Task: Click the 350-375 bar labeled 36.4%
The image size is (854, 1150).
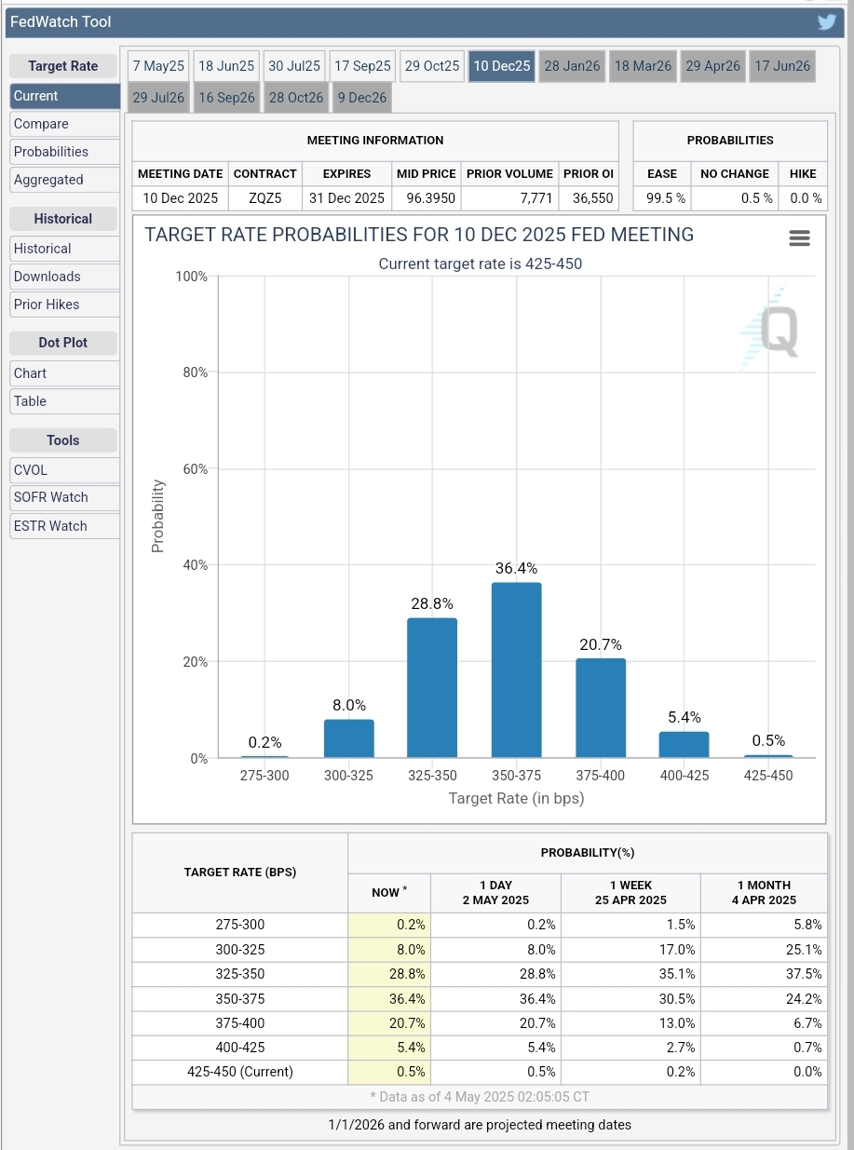Action: tap(517, 670)
